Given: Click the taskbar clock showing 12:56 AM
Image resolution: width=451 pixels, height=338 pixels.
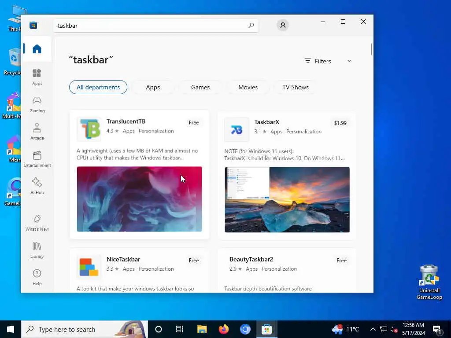Looking at the screenshot, I should pos(413,329).
